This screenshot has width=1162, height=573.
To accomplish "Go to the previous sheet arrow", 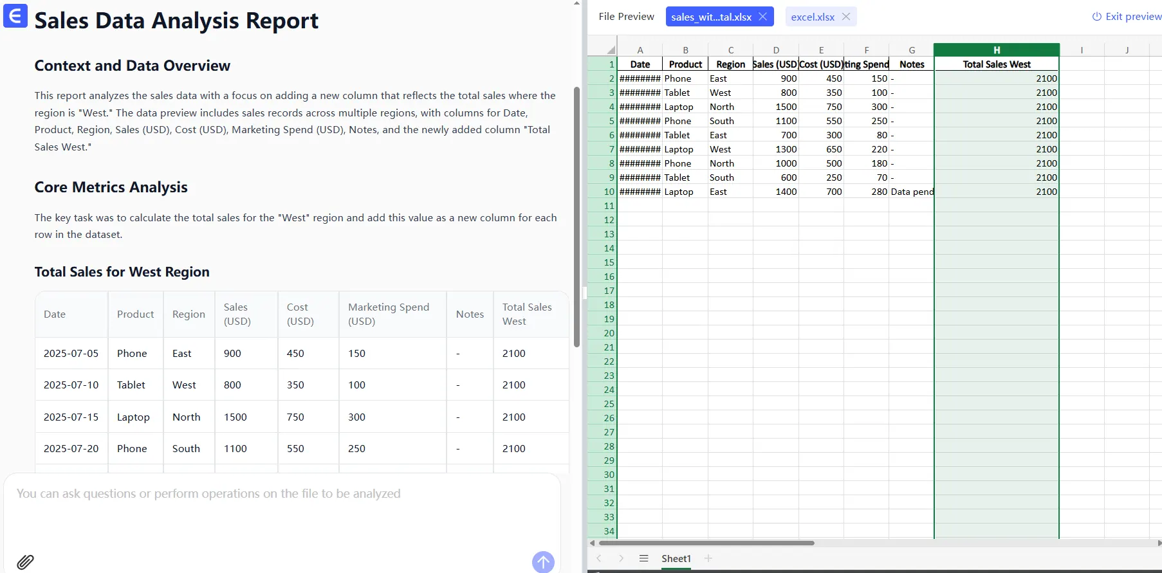I will 599,558.
